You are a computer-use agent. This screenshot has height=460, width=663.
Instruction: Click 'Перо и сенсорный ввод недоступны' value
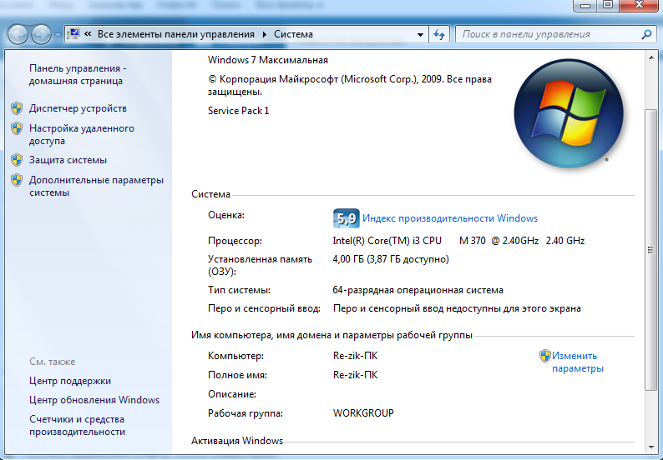point(457,308)
